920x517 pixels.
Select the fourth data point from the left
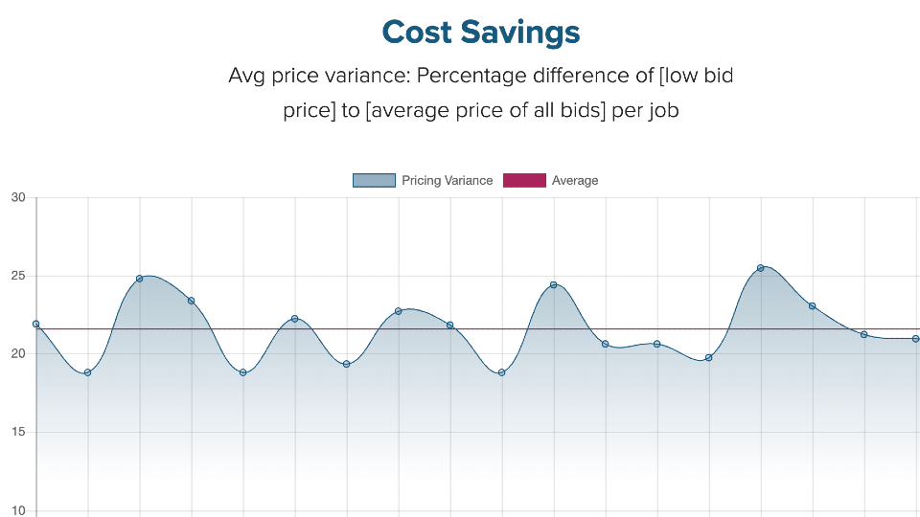pos(192,301)
